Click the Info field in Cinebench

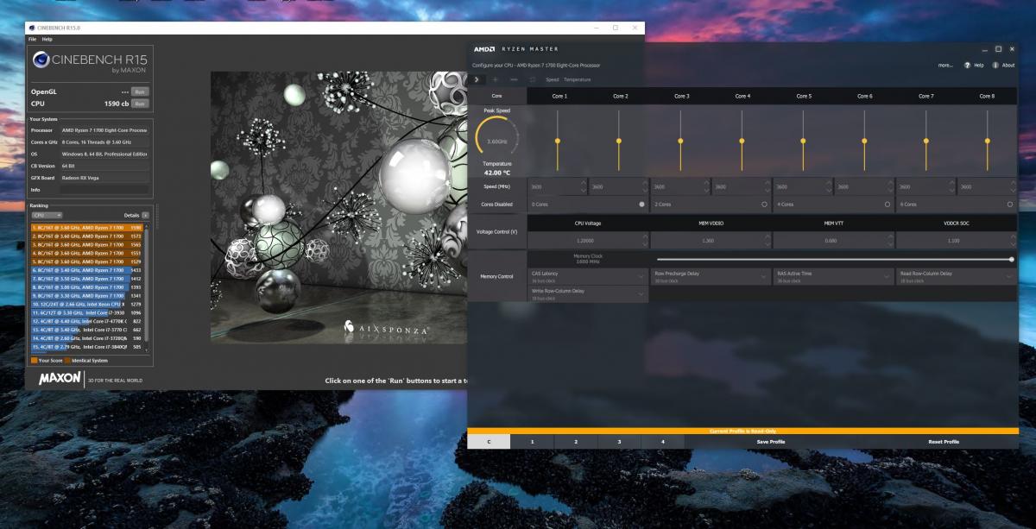(x=104, y=189)
